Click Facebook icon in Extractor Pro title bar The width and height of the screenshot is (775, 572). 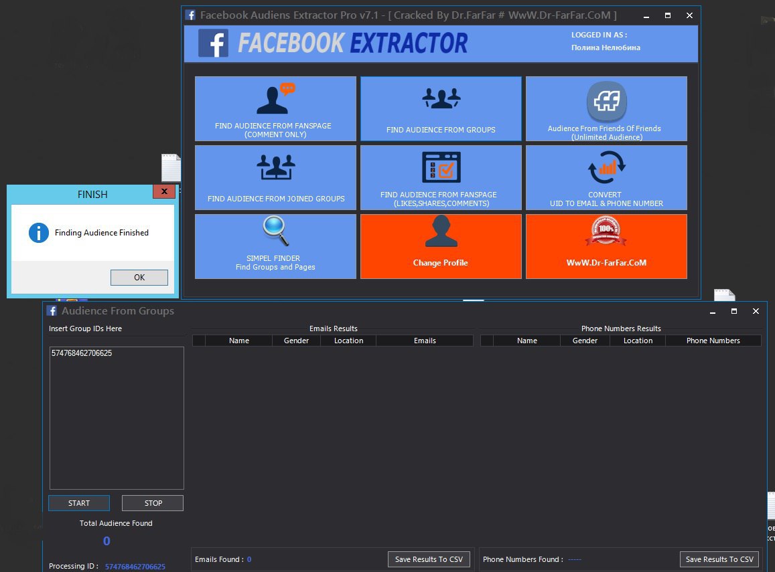point(190,15)
